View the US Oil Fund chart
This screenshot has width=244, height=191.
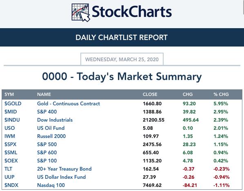click(51, 128)
